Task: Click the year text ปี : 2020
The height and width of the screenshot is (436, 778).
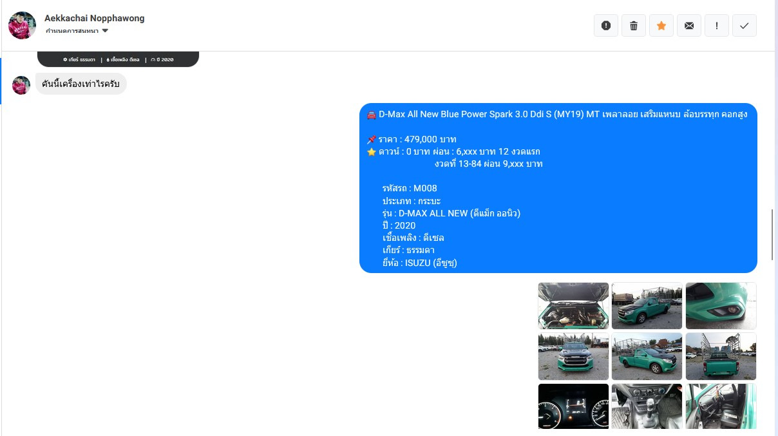Action: click(x=399, y=225)
